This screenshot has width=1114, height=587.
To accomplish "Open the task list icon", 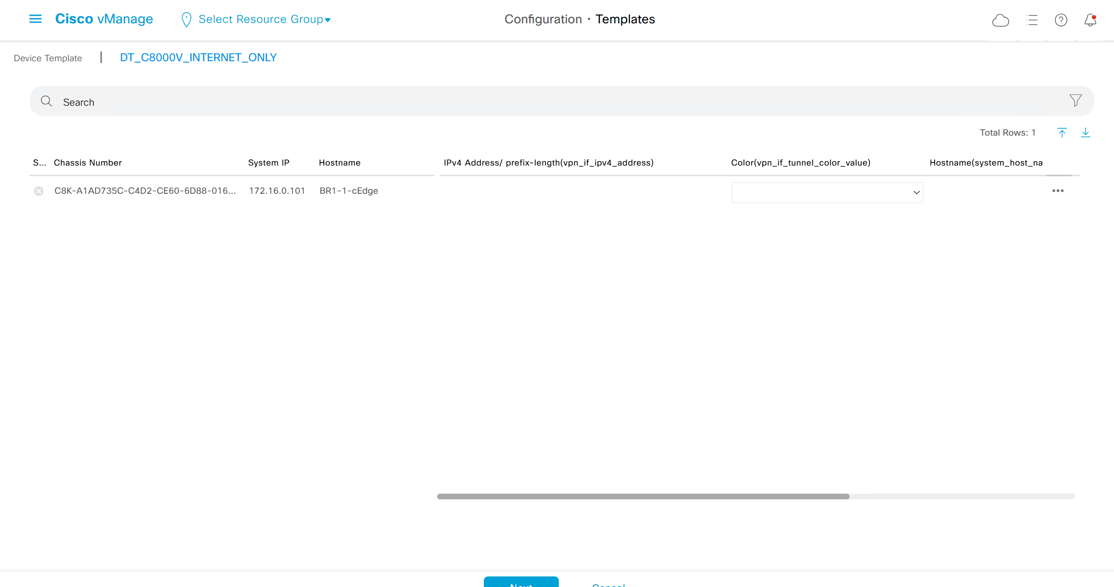I will pos(1032,20).
